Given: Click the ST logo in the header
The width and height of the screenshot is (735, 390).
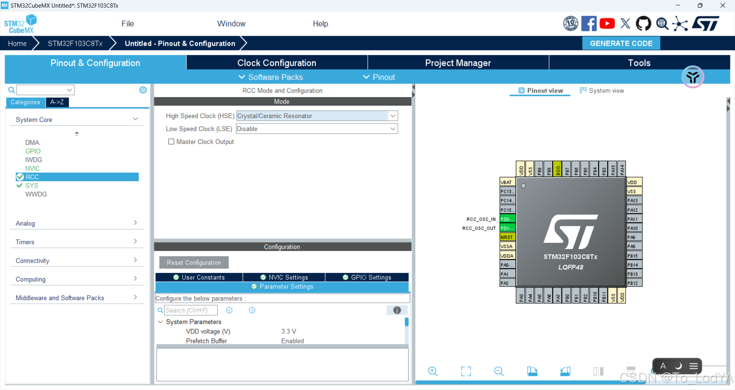Looking at the screenshot, I should tap(706, 24).
